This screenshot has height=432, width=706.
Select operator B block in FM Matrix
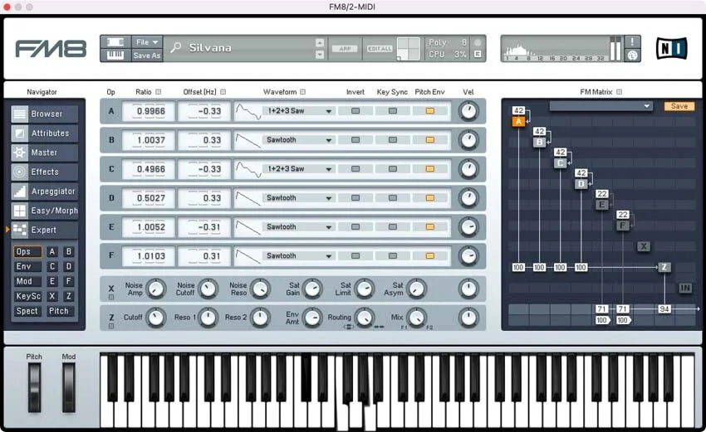[539, 142]
